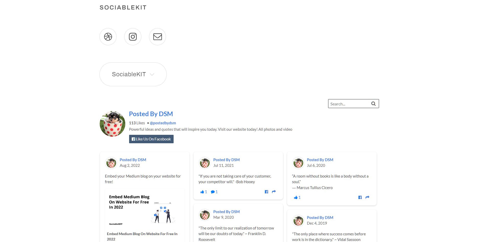Image resolution: width=485 pixels, height=242 pixels.
Task: Click the Facebook icon beside the Cicero quote likes
Action: pyautogui.click(x=360, y=197)
